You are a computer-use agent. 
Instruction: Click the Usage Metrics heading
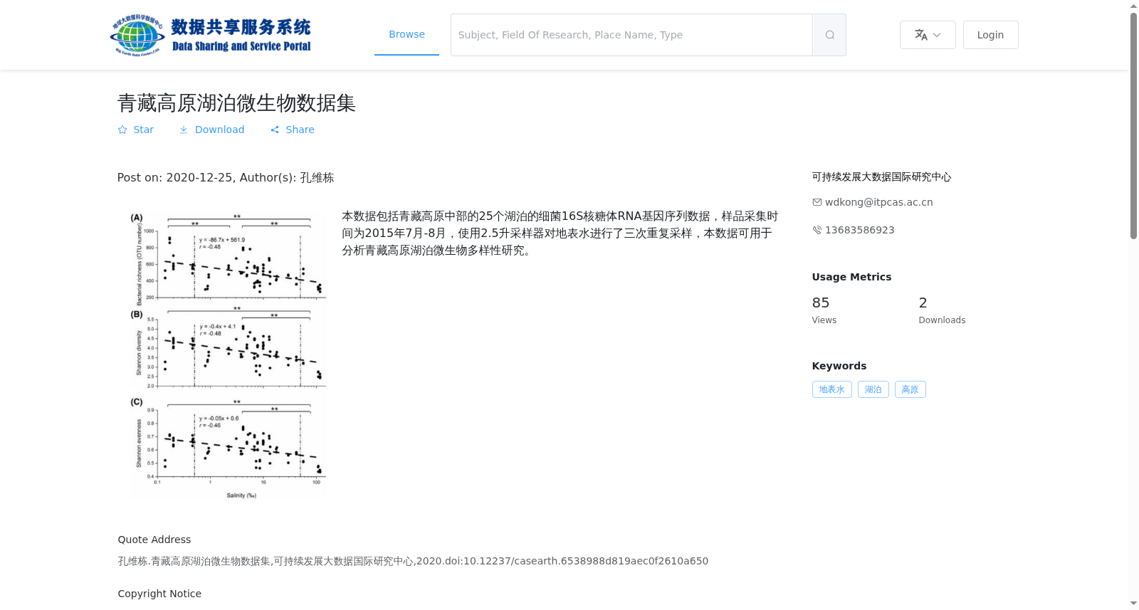point(851,277)
